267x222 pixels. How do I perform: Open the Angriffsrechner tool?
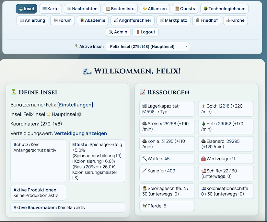132,20
